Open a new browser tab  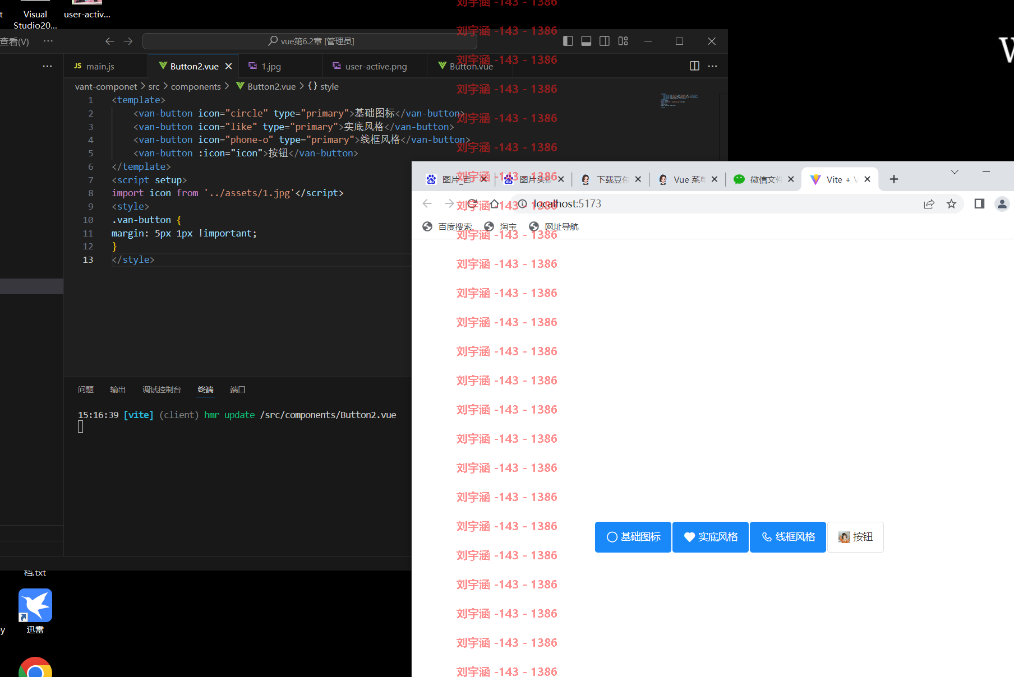pyautogui.click(x=894, y=179)
